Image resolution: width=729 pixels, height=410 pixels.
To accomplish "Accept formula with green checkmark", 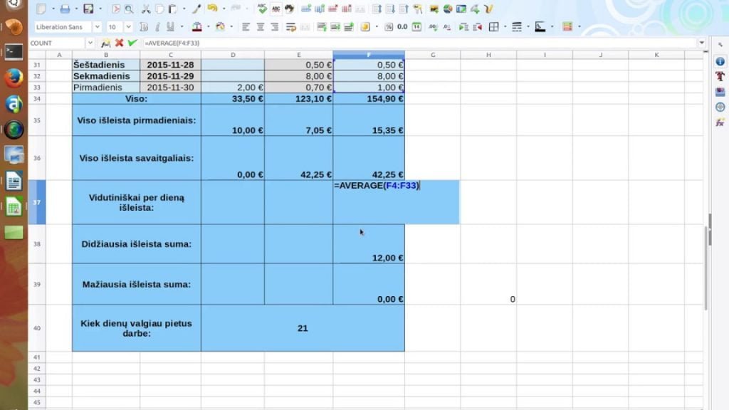I will 132,43.
